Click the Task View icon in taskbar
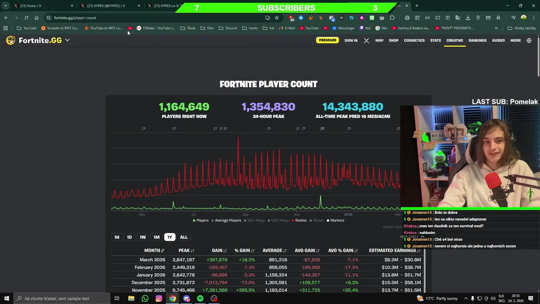 117,299
